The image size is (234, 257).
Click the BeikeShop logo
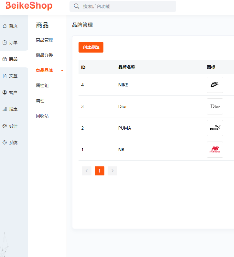coord(29,6)
